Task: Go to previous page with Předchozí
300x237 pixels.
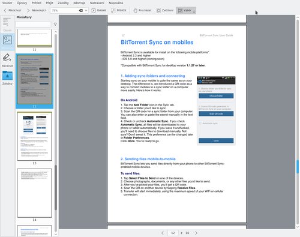Action: (13, 10)
